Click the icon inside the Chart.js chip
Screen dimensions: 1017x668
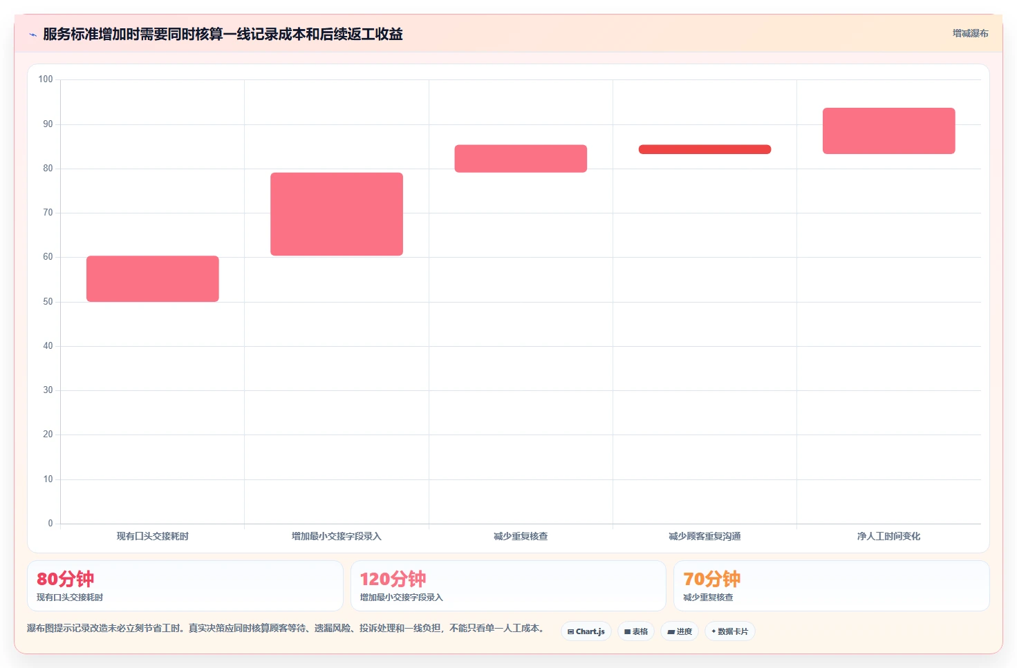click(x=570, y=631)
